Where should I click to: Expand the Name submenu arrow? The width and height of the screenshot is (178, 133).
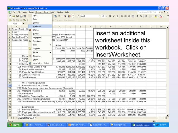pos(50,45)
